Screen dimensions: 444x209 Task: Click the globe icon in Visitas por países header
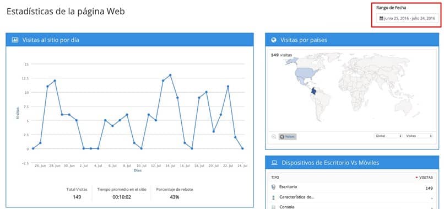point(274,40)
